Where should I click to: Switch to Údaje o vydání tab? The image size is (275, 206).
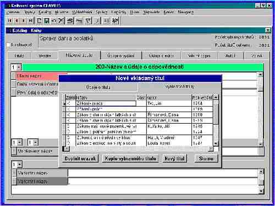[121, 55]
